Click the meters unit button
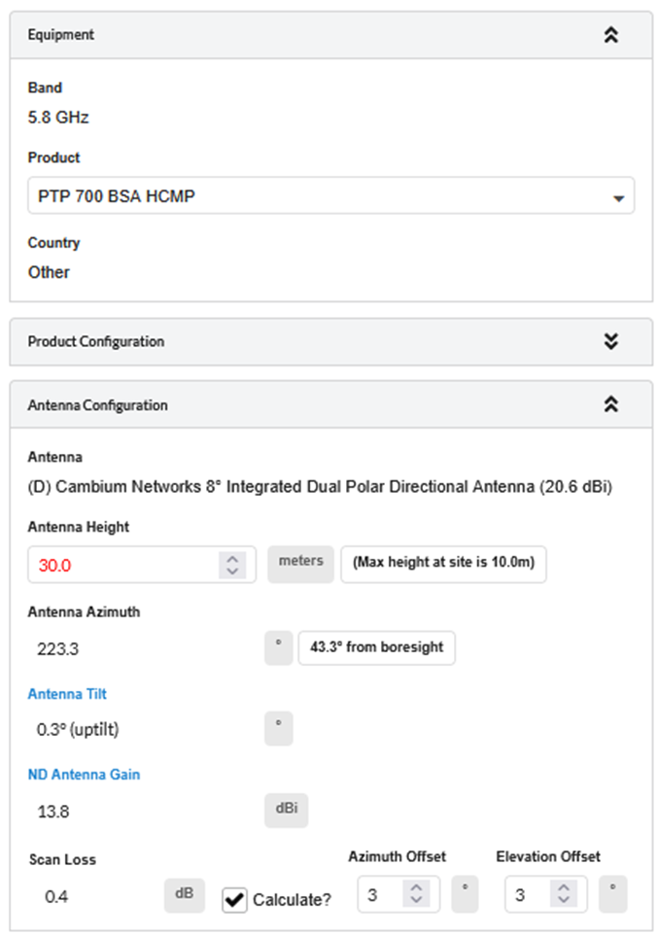This screenshot has width=658, height=936. point(300,563)
